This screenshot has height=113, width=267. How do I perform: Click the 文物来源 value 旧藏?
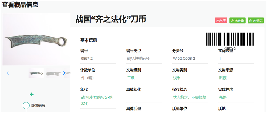pos(223,78)
